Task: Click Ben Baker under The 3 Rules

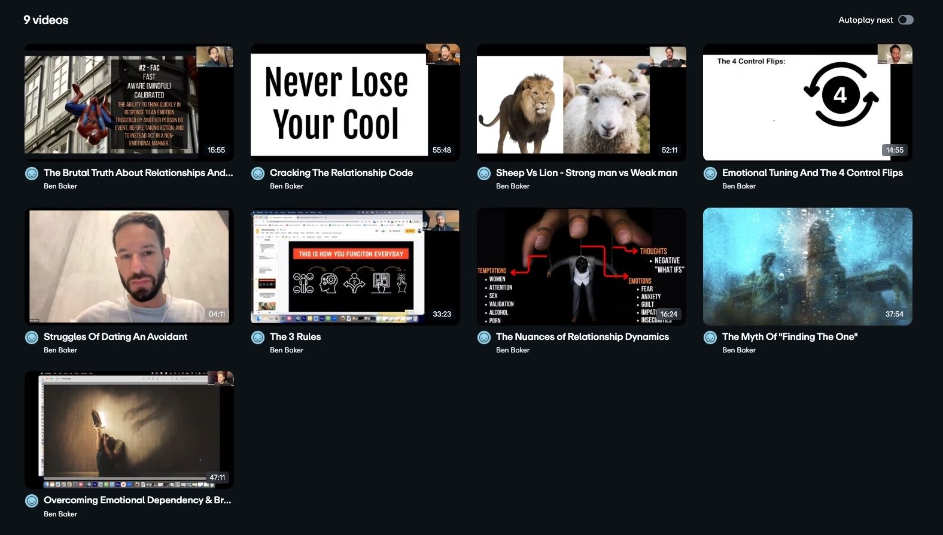Action: pyautogui.click(x=287, y=350)
